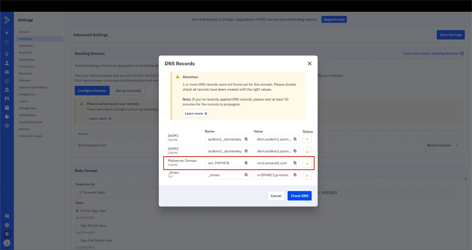
Task: Close the DNS Records dialog
Action: [x=309, y=64]
